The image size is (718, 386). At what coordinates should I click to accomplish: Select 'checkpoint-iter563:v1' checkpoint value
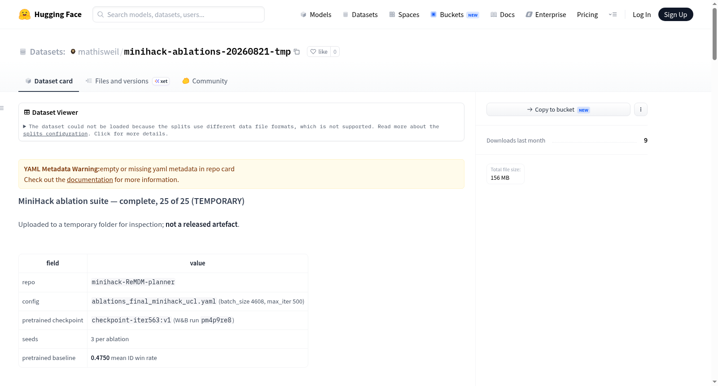tap(131, 320)
